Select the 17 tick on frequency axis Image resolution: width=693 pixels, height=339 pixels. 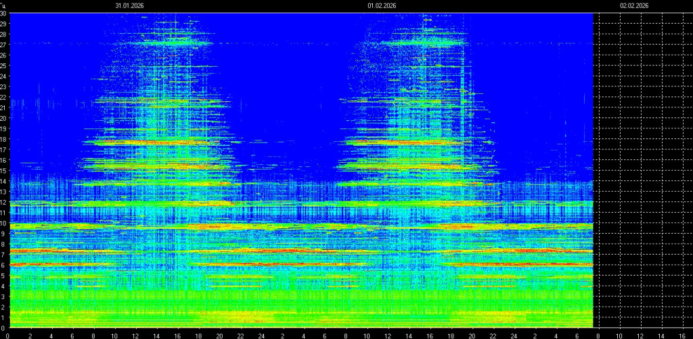[x=3, y=150]
